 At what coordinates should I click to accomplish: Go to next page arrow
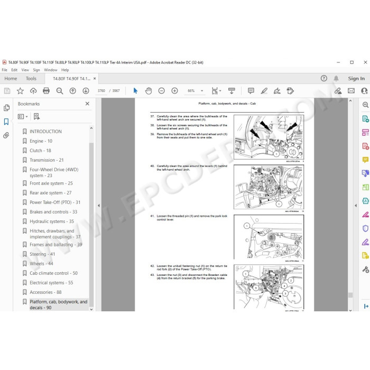pyautogui.click(x=86, y=91)
